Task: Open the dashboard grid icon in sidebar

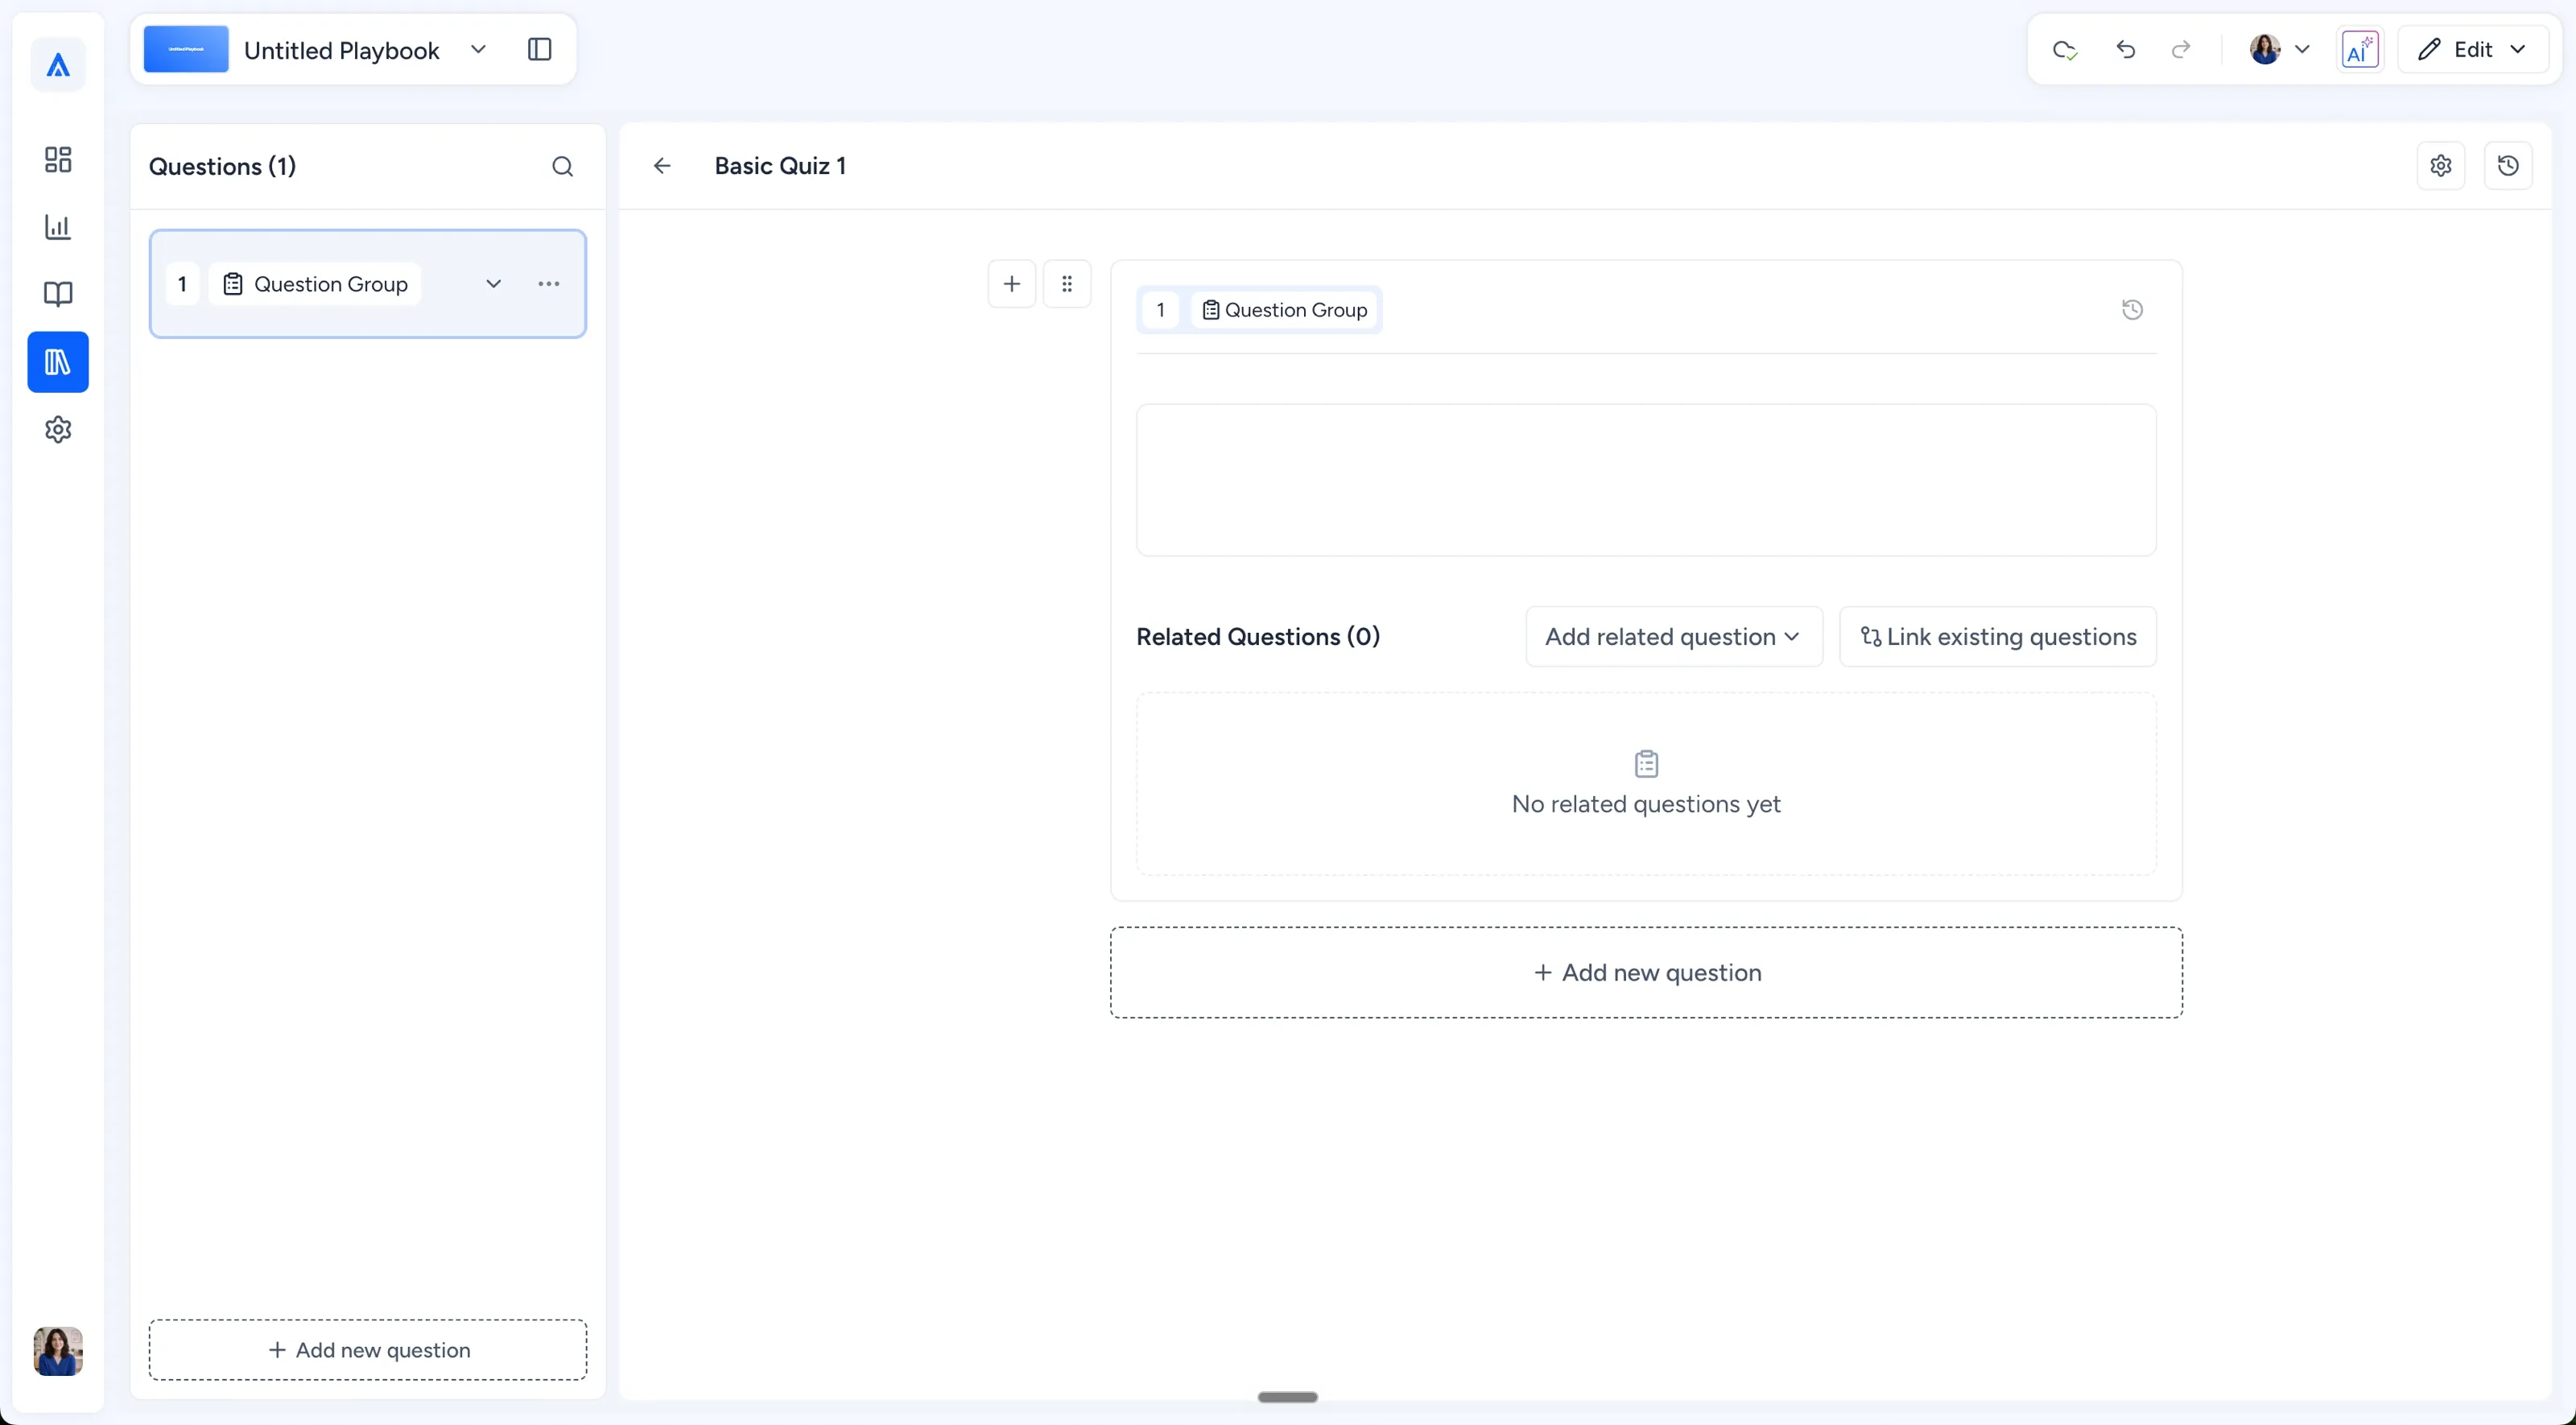Action: (58, 160)
